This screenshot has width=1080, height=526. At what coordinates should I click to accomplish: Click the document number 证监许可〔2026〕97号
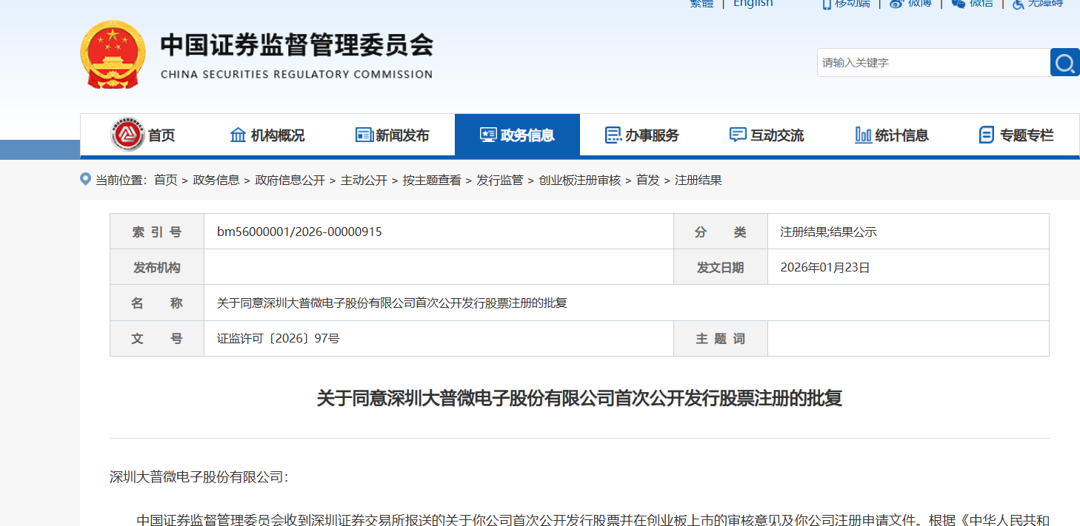(279, 338)
